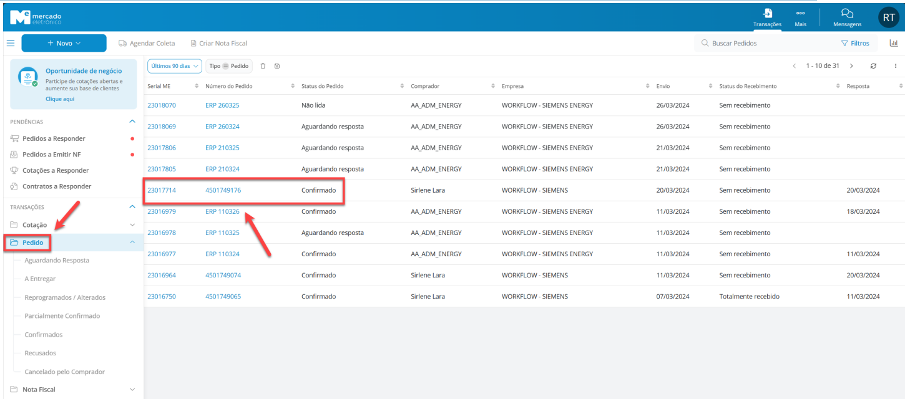Focus the Buscar Pedidos search field
This screenshot has height=399, width=905.
tap(761, 43)
